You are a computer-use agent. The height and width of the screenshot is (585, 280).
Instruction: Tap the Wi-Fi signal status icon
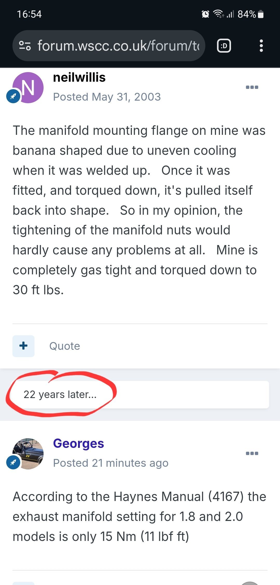218,14
